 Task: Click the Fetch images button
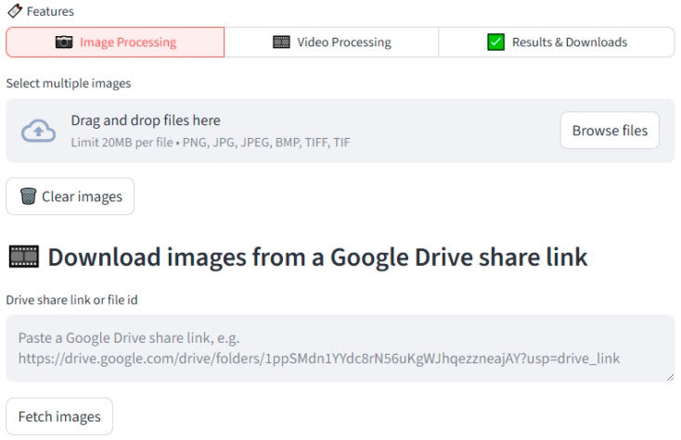(59, 416)
